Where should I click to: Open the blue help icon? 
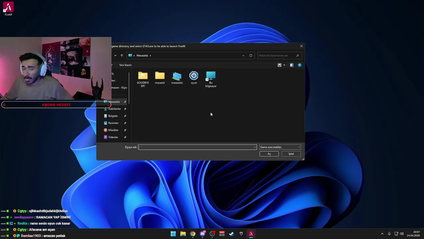tap(299, 65)
